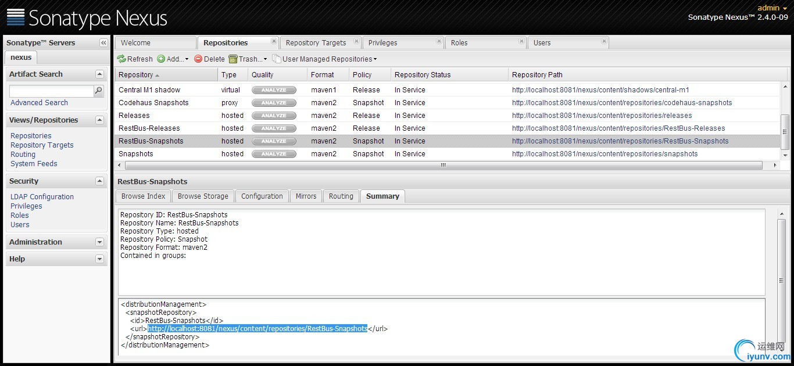Open the central-m1 shadows path link
Screen dimensions: 794x366
click(600, 90)
